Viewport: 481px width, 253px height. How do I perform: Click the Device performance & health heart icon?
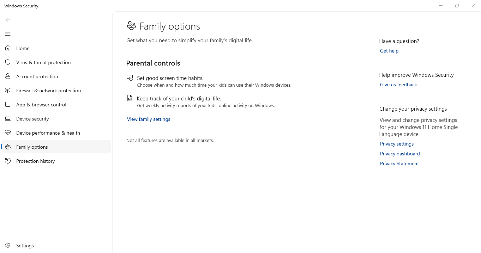pyautogui.click(x=8, y=132)
